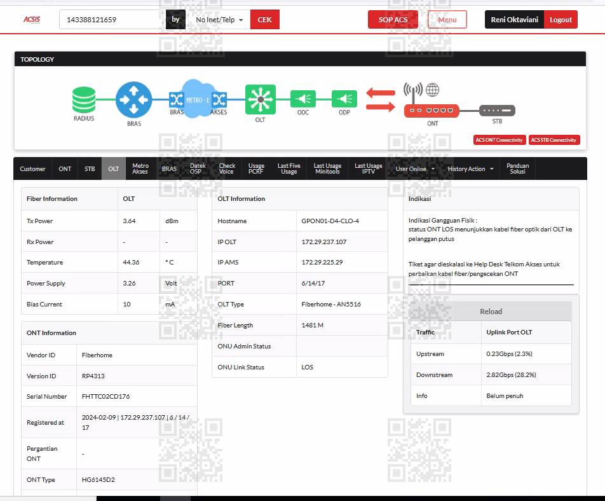Click the AKSES switch icon on Metro-E
Viewport: 605px width, 501px height.
(219, 100)
